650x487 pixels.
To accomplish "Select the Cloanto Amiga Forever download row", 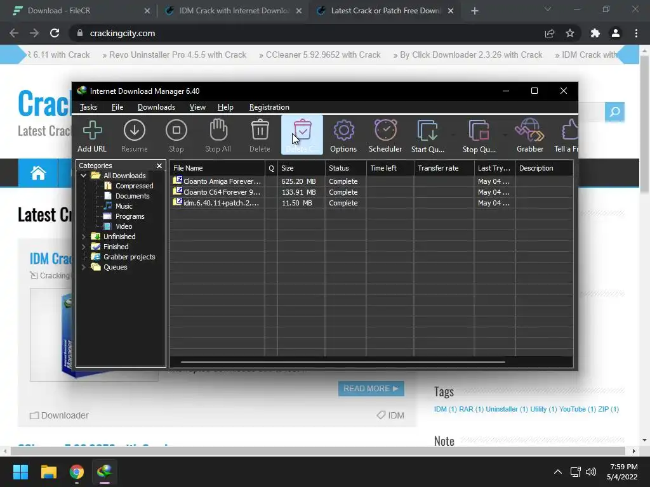I will pyautogui.click(x=371, y=181).
